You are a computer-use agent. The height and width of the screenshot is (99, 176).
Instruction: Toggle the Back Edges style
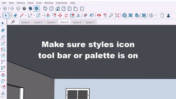pyautogui.click(x=5, y=9)
